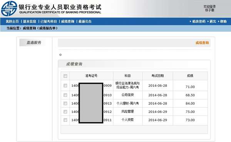The width and height of the screenshot is (231, 142).
Task: Click 退出 logout link
Action: point(213,21)
